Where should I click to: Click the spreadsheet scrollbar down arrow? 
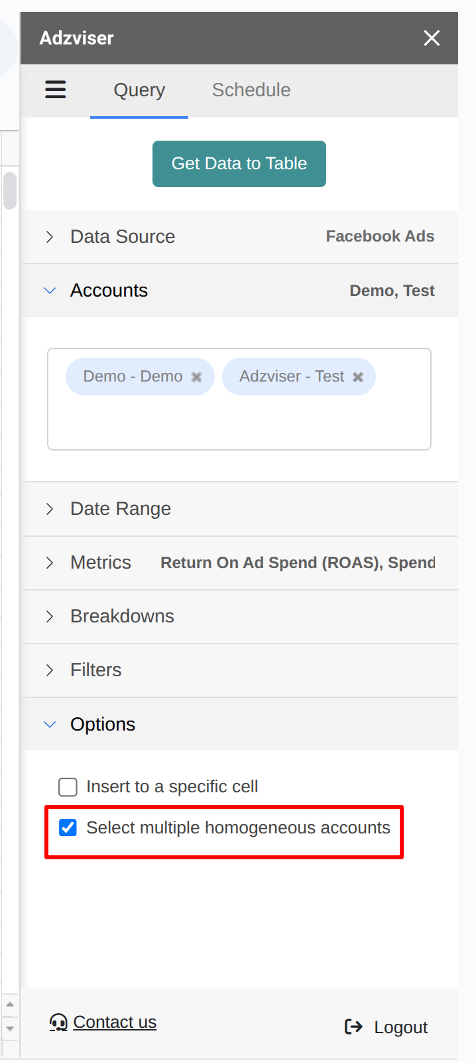(10, 1028)
